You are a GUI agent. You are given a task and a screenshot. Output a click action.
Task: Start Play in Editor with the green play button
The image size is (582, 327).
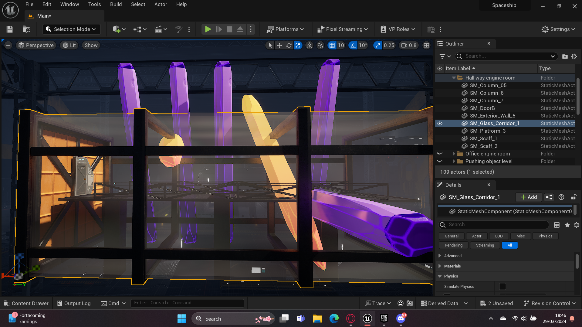pos(208,29)
